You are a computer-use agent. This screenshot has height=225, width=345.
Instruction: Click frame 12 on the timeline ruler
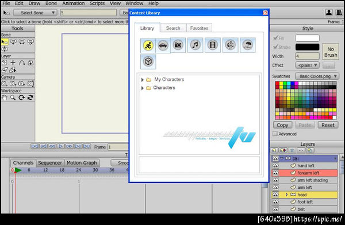coord(45,170)
